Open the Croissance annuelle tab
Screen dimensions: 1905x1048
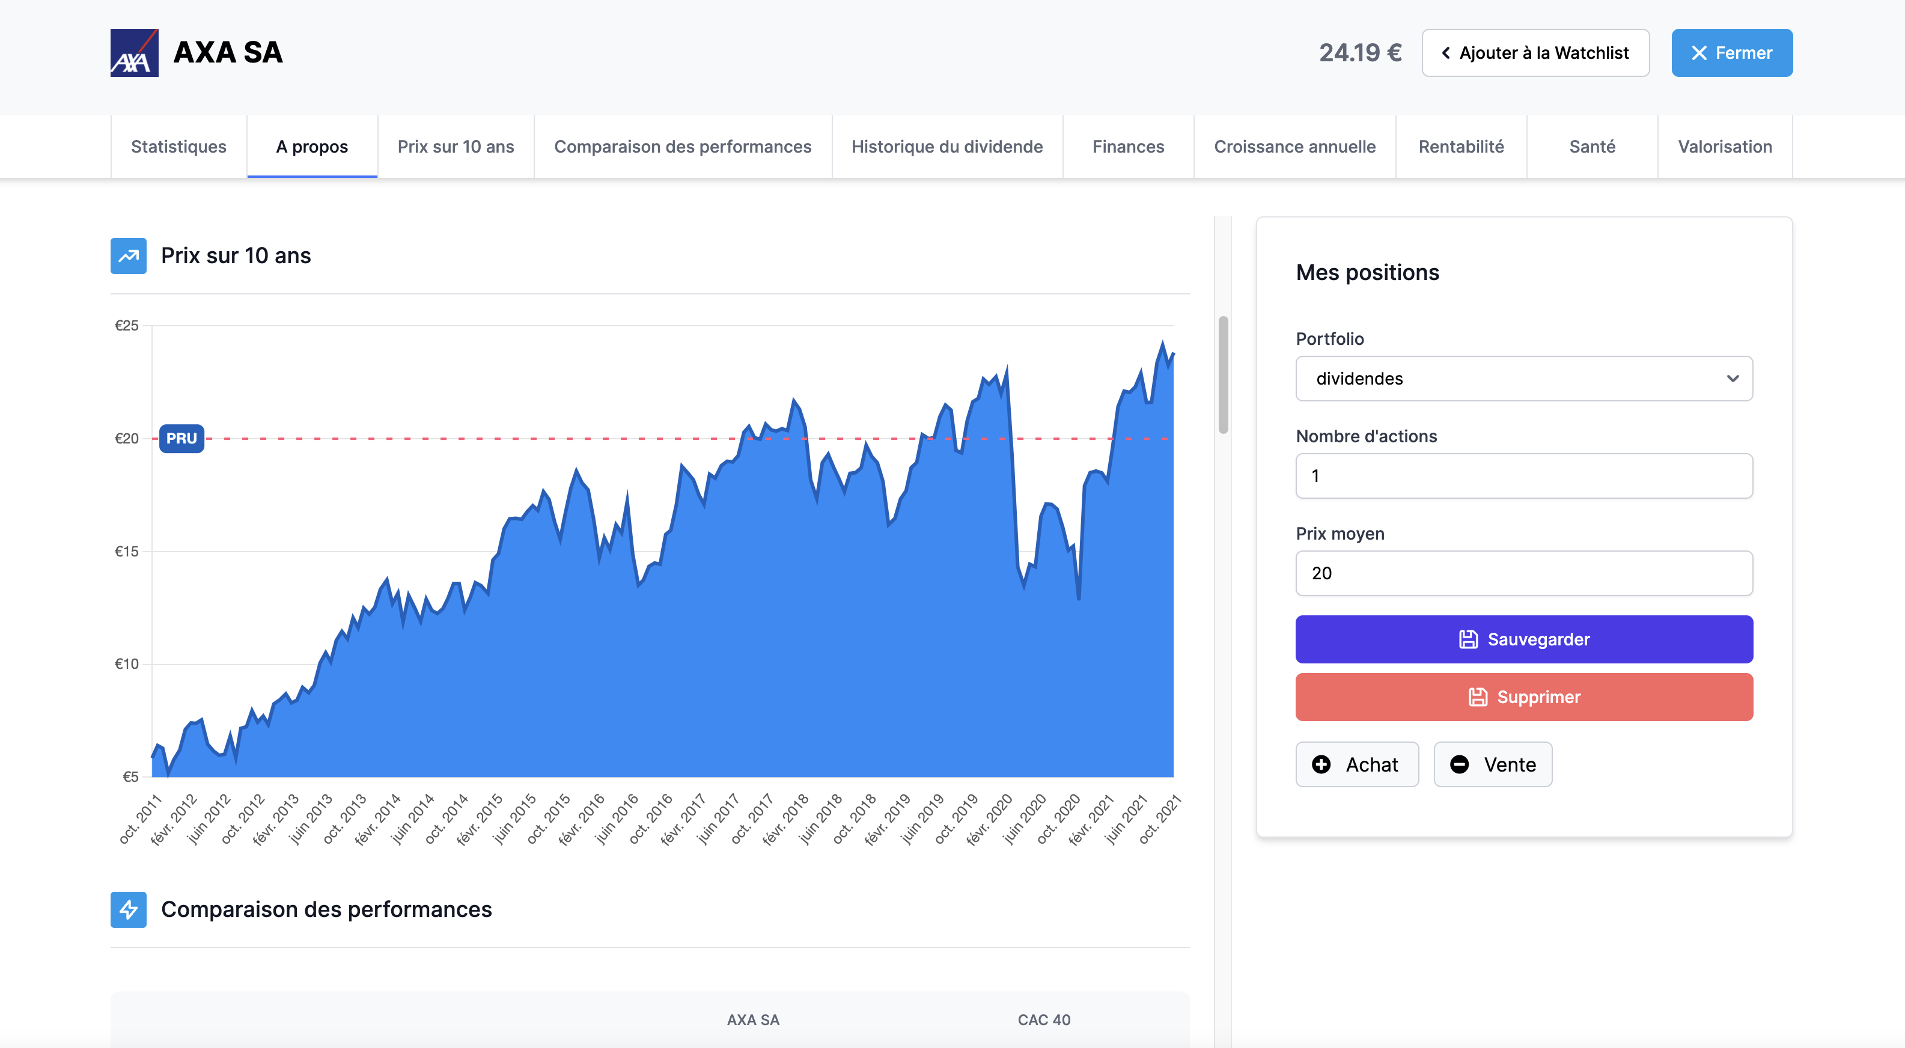pyautogui.click(x=1294, y=147)
